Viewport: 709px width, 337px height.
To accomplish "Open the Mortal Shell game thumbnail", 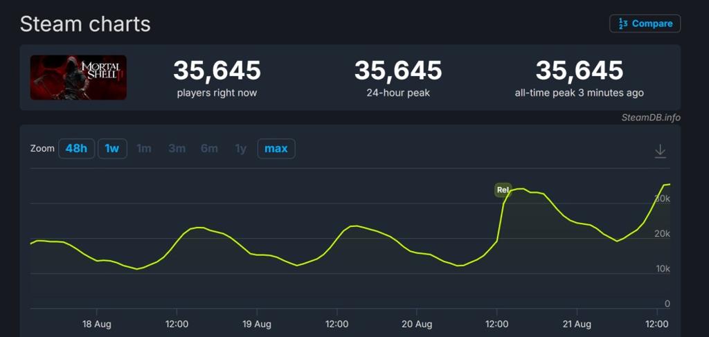I will [x=78, y=78].
